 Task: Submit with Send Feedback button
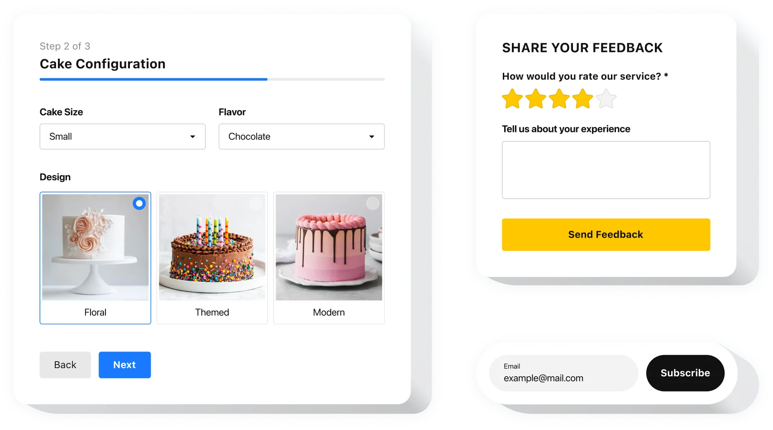tap(606, 235)
